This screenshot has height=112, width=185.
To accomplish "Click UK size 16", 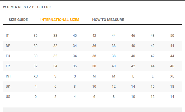I will click(152, 87).
